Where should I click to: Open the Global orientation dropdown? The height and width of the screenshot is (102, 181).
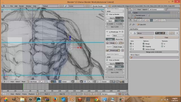(66, 82)
